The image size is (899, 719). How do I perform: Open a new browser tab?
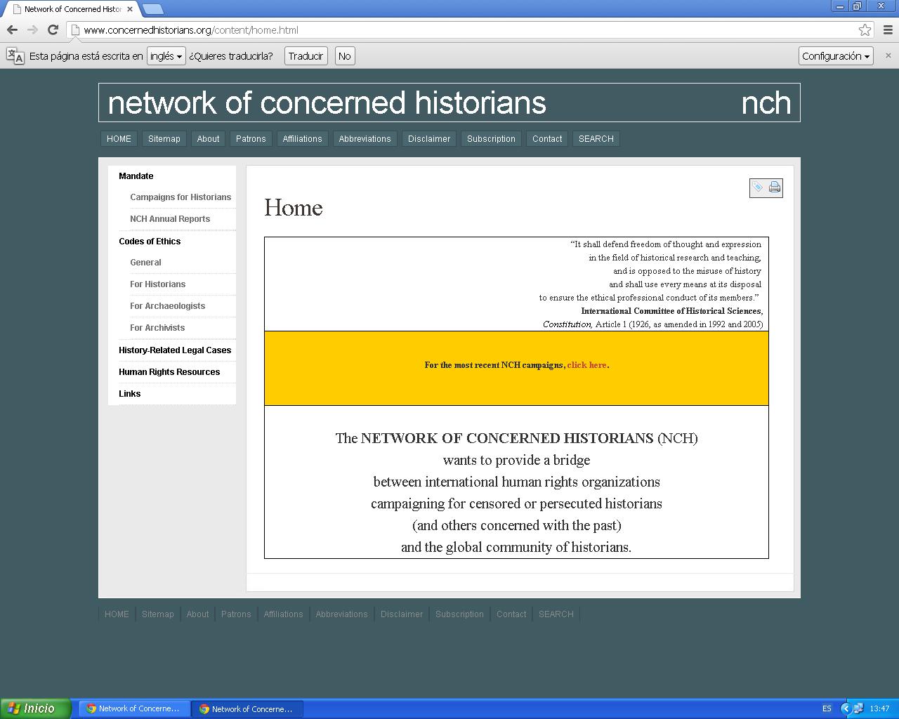coord(152,9)
